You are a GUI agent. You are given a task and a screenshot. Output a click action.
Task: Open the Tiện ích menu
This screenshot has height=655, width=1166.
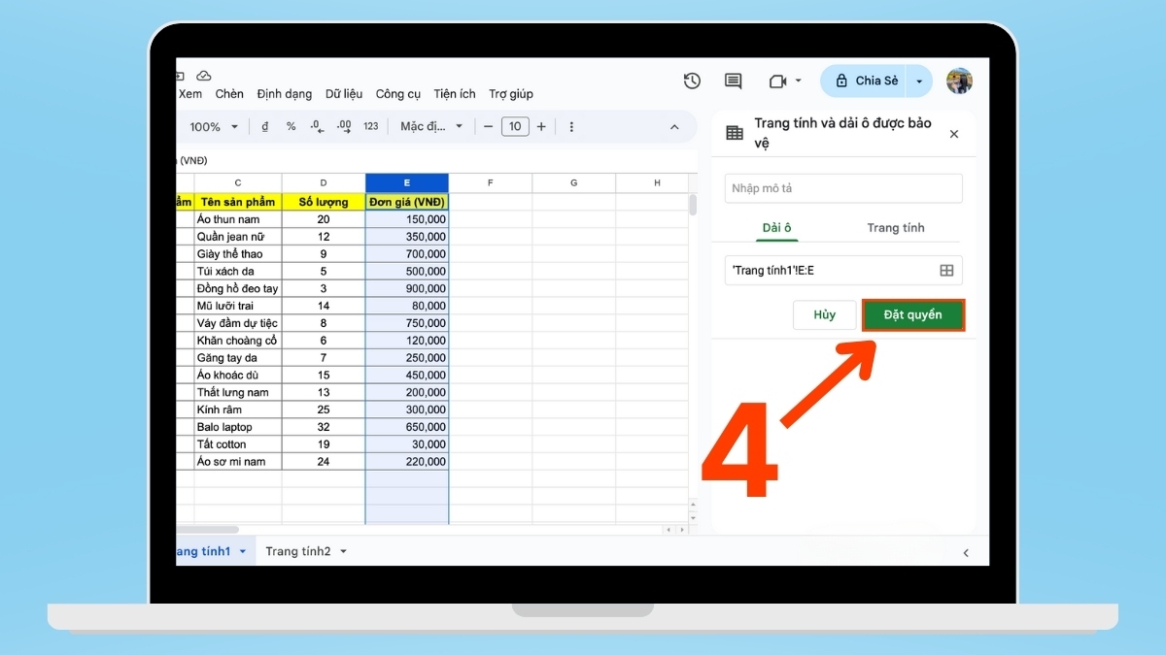pos(455,94)
